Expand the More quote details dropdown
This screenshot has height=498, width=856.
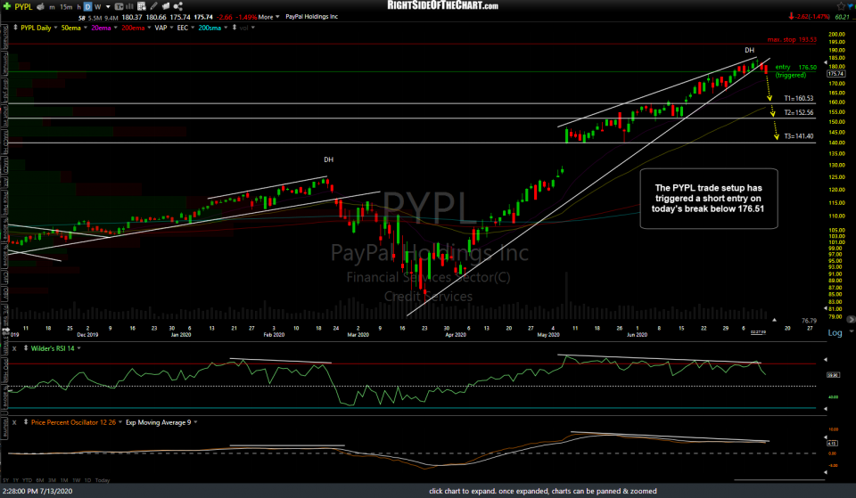(x=268, y=17)
